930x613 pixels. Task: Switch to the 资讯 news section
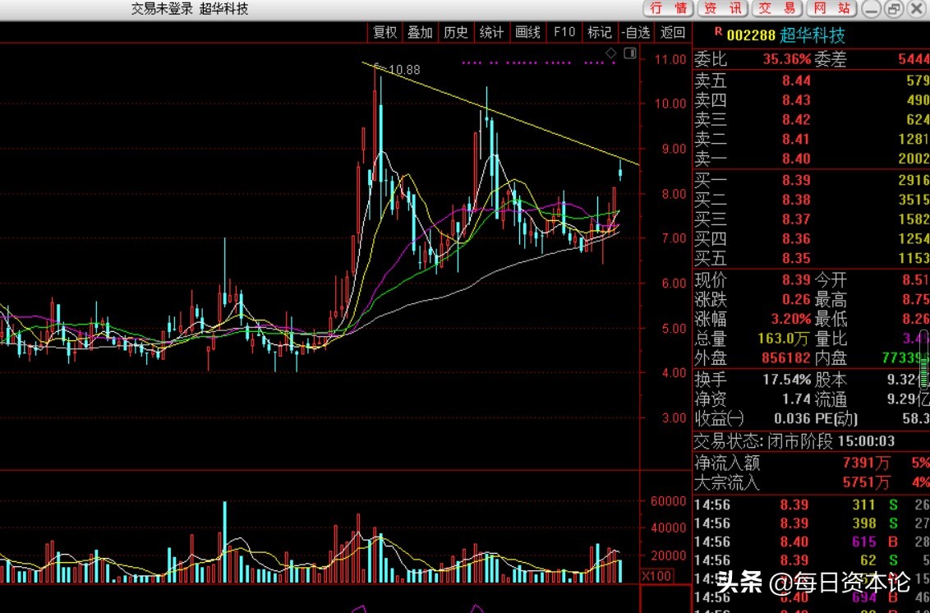click(x=723, y=9)
